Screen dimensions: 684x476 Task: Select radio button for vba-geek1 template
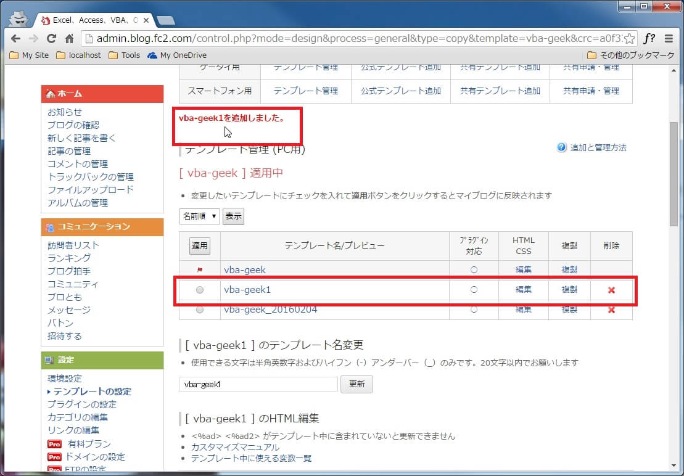[x=199, y=290]
